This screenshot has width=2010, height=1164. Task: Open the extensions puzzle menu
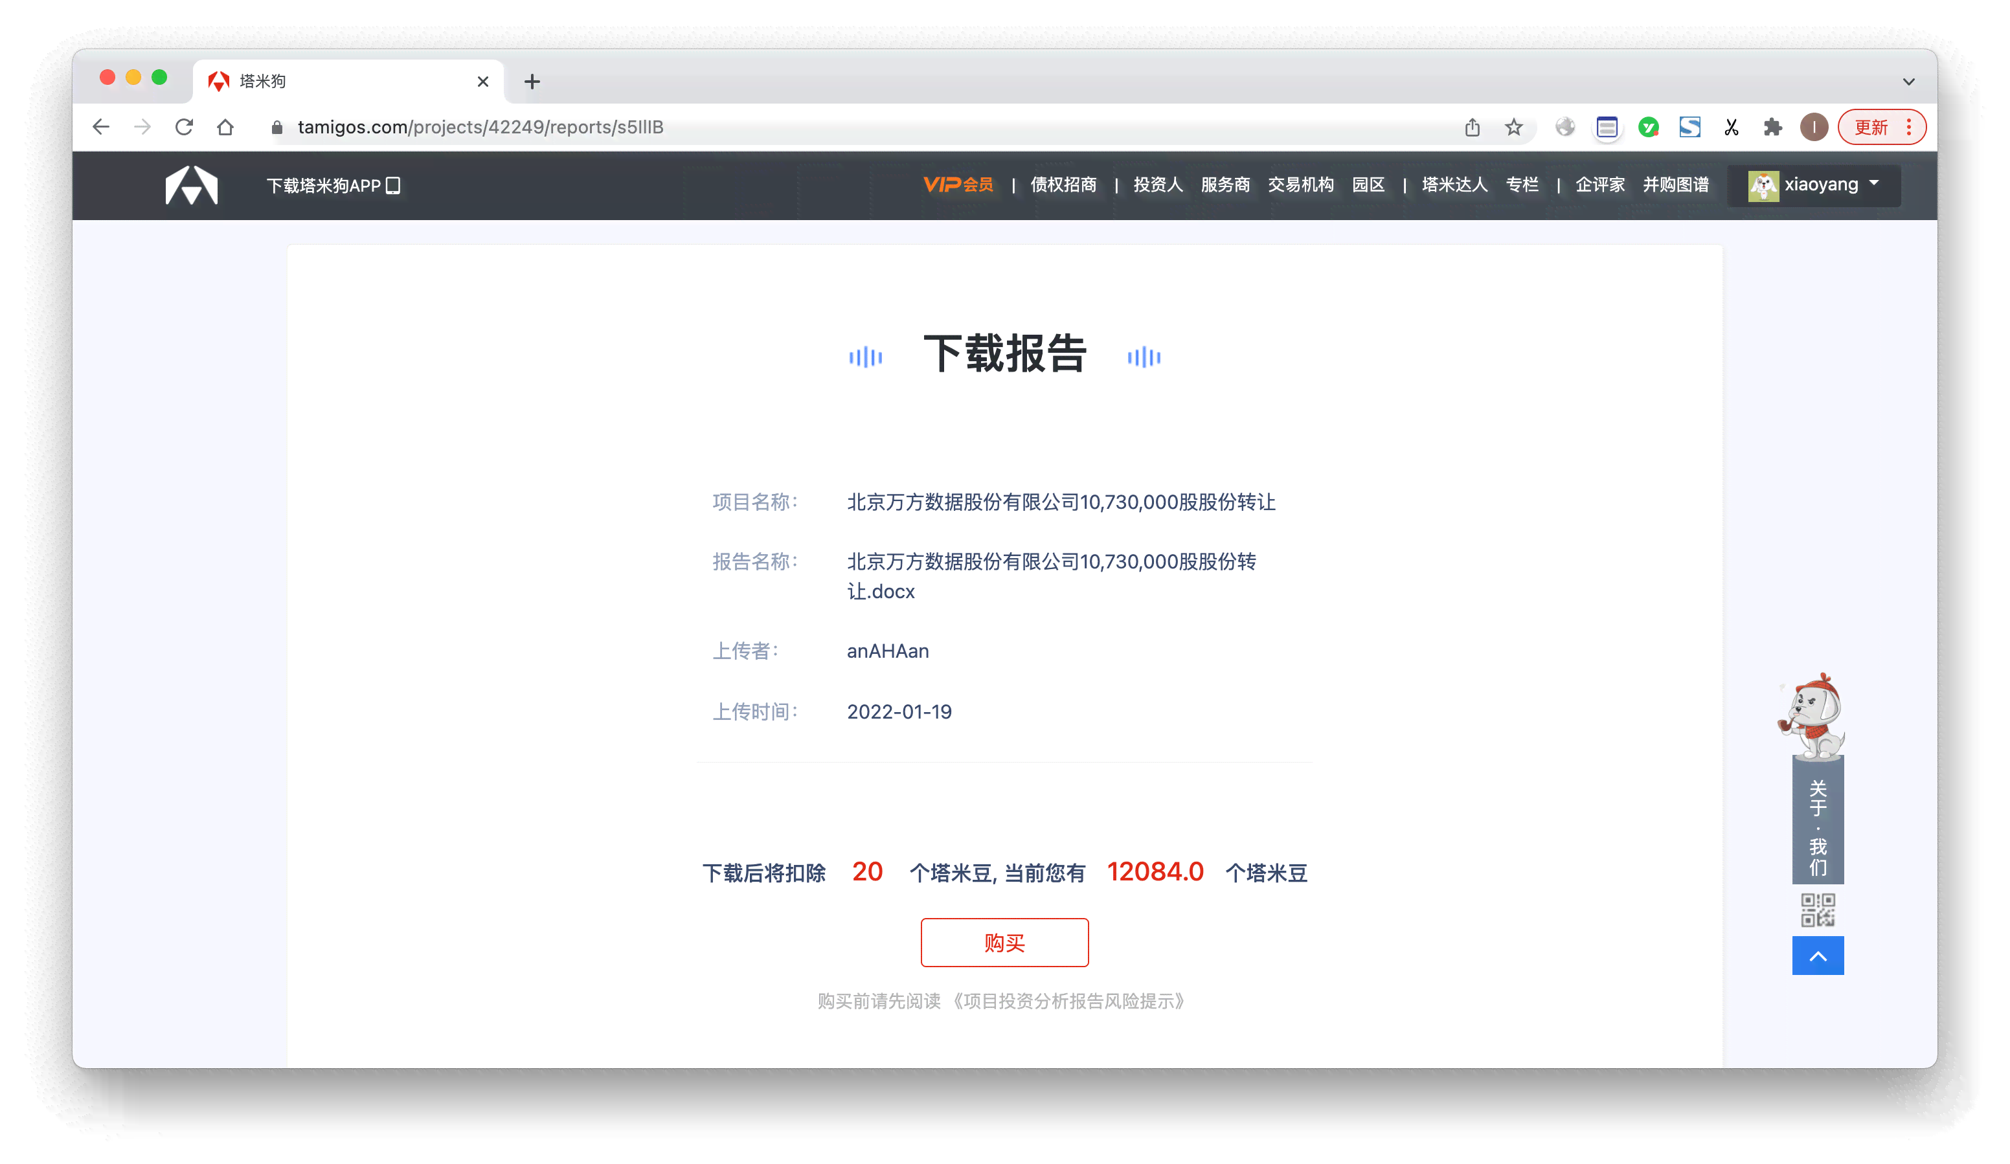pos(1772,127)
